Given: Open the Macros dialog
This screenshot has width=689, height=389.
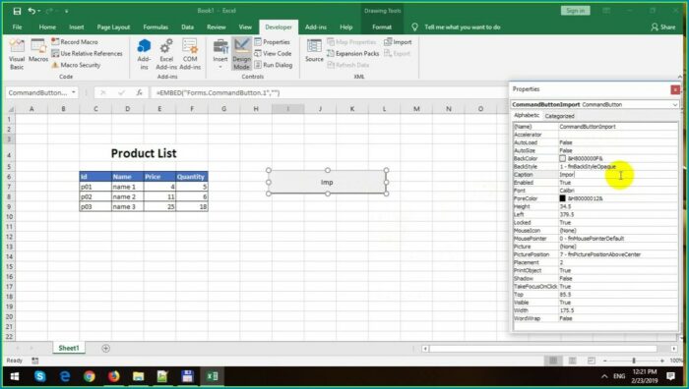Looking at the screenshot, I should pyautogui.click(x=38, y=51).
